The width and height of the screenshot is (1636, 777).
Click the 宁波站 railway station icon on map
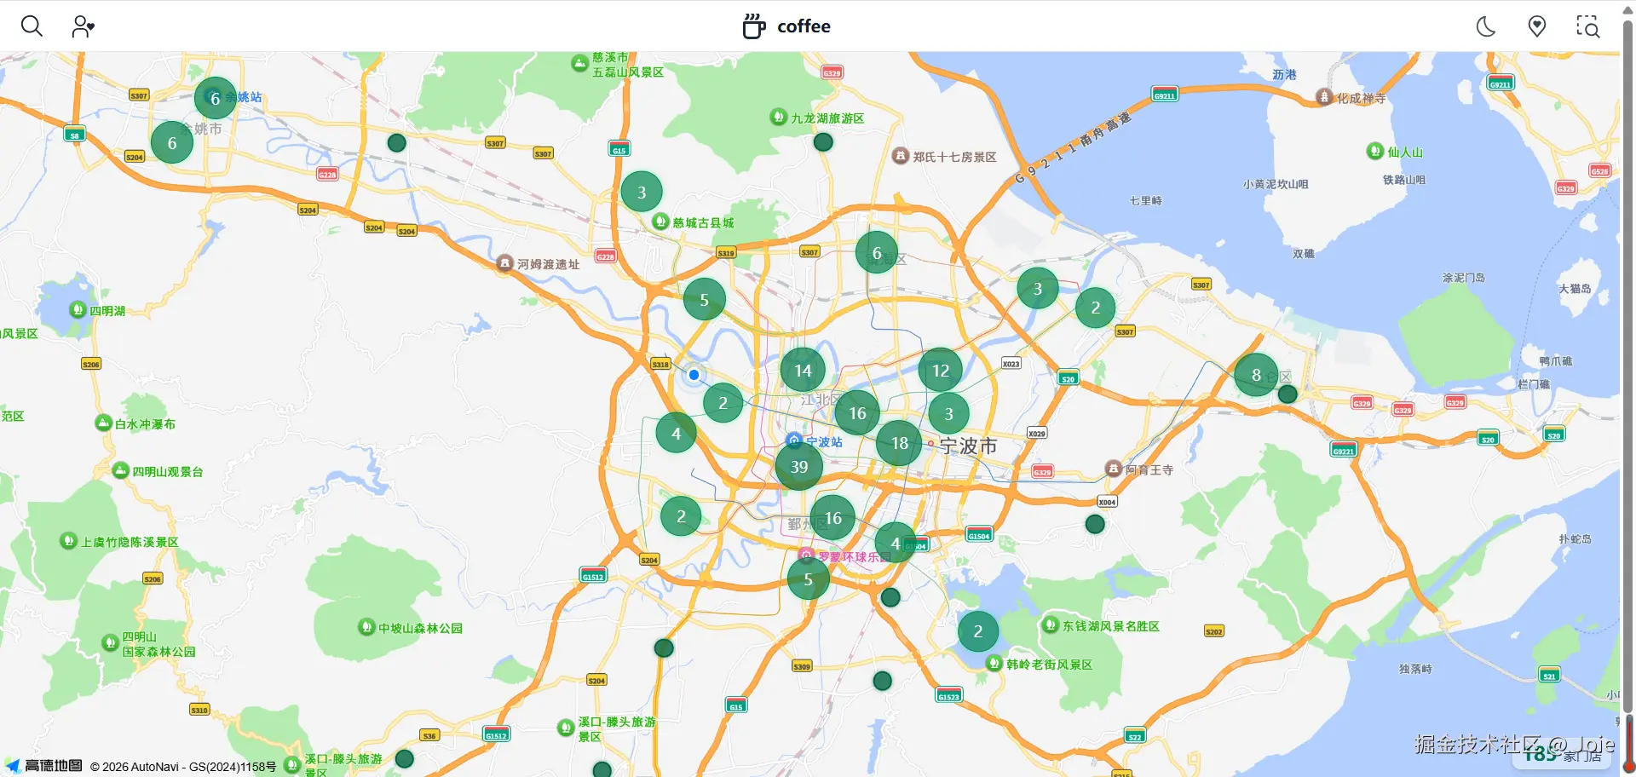[794, 441]
